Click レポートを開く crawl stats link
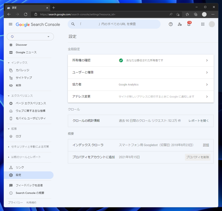Viewport: 222px width, 211px height. 198,121
